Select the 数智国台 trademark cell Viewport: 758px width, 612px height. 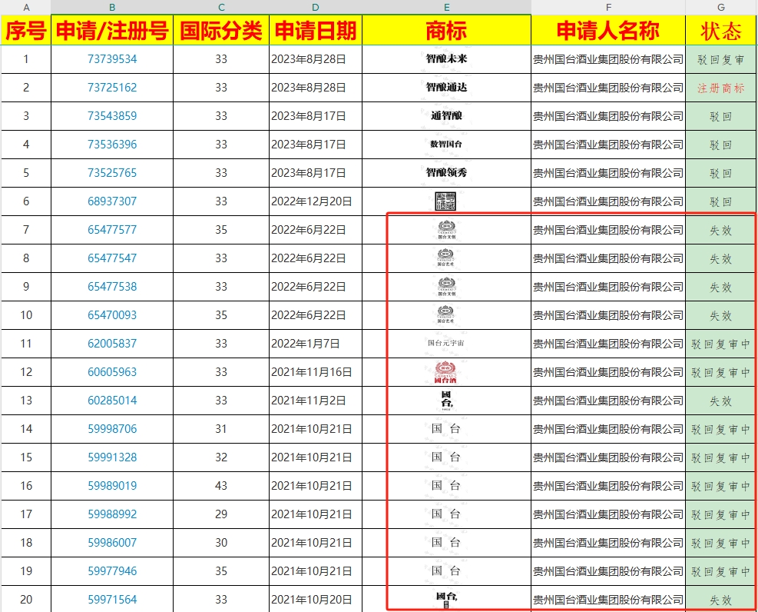[446, 145]
